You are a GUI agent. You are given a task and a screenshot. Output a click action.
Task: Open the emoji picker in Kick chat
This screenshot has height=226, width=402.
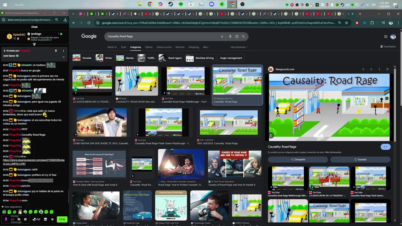click(x=25, y=219)
